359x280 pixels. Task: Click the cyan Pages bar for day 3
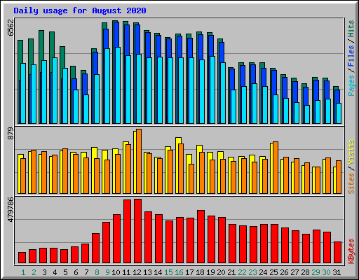pos(44,92)
